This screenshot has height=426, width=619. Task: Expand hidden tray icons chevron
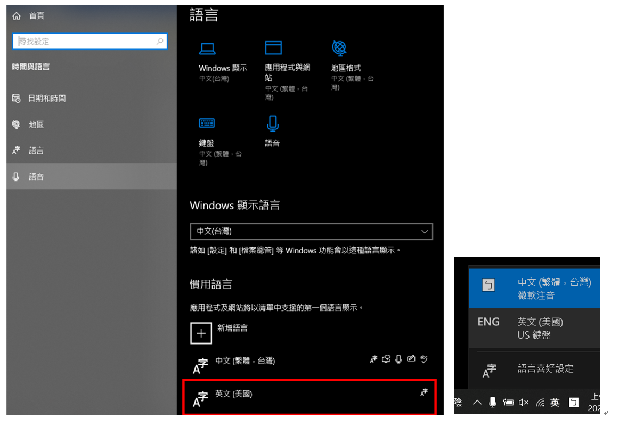point(477,403)
